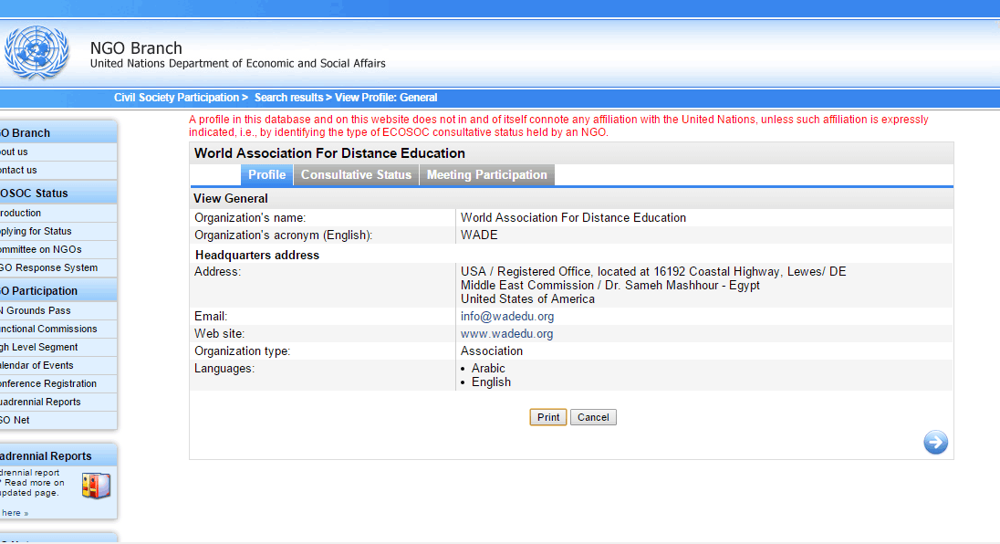
Task: Open High Level Segment sidebar link
Action: click(x=40, y=348)
